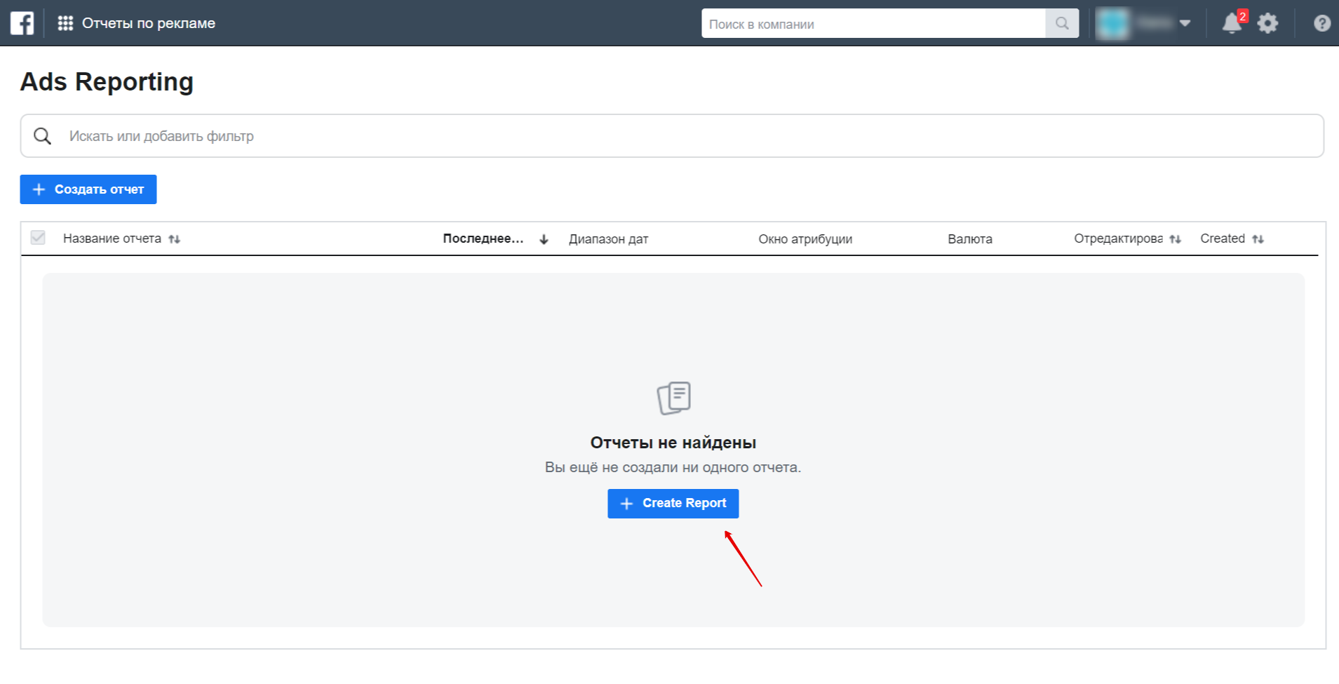
Task: Click the Facebook logo
Action: [22, 22]
